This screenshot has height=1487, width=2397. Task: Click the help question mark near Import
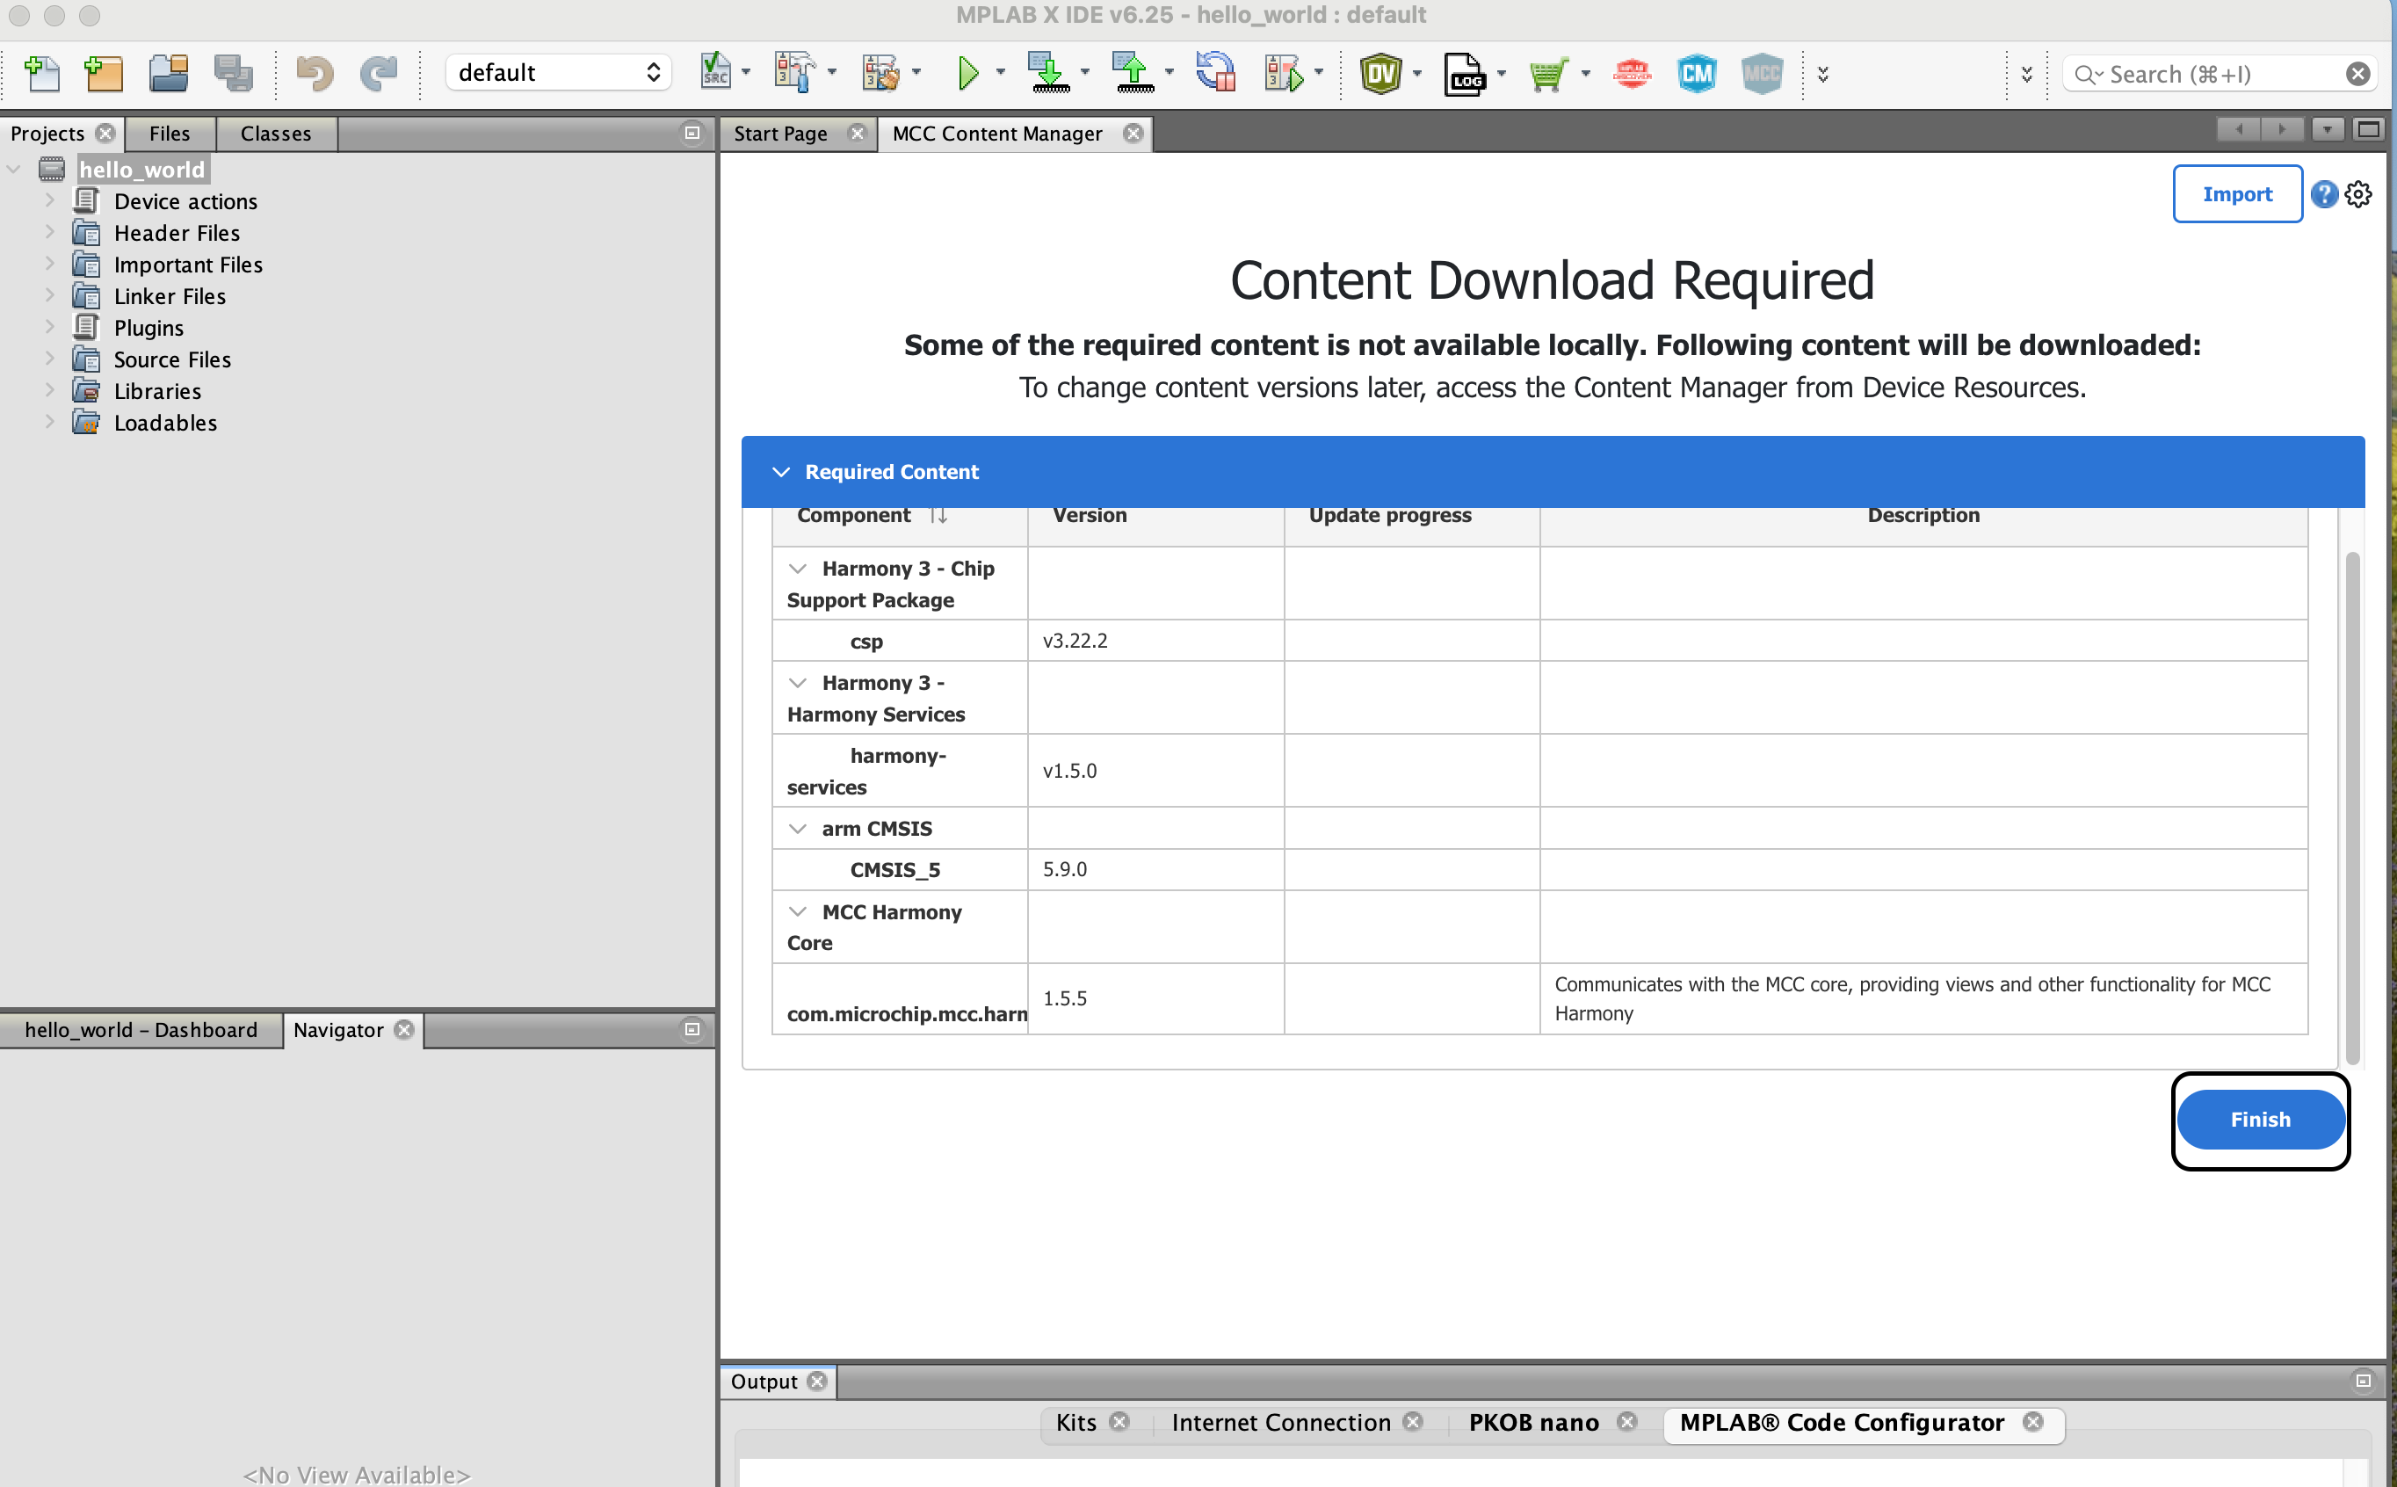2323,193
